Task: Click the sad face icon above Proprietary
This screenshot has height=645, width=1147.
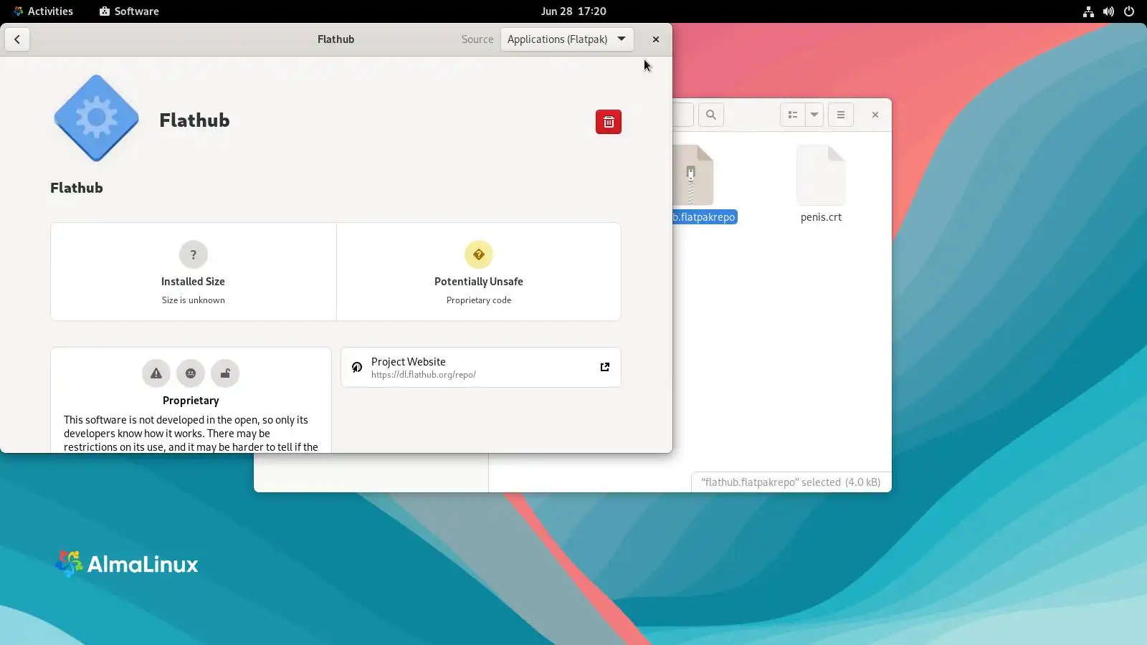Action: click(191, 373)
